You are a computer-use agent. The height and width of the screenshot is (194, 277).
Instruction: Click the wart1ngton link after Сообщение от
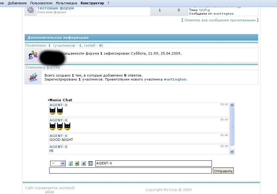pos(224,14)
